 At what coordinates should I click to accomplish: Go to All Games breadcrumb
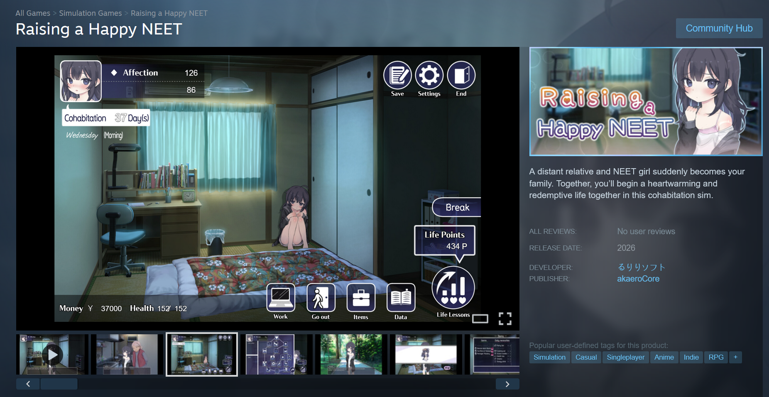coord(33,13)
